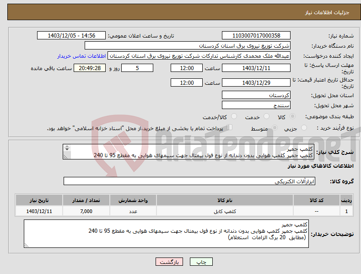Click the طبقه بندی موضوعی label
Screen dimensions: 361x274
(329, 116)
